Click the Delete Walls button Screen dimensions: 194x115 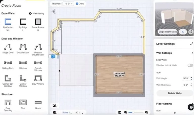coord(175,93)
